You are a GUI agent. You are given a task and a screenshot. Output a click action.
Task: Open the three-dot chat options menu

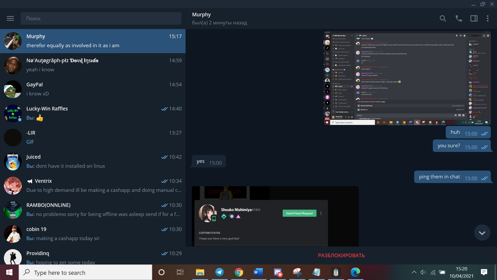pos(487,18)
